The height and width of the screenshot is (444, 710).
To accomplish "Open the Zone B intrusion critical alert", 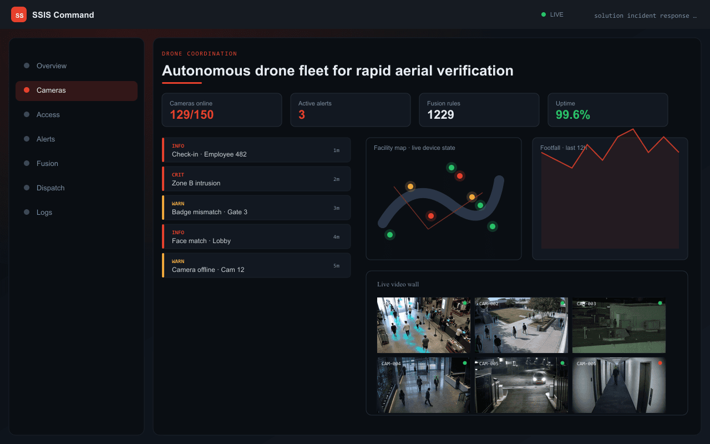I will point(256,179).
